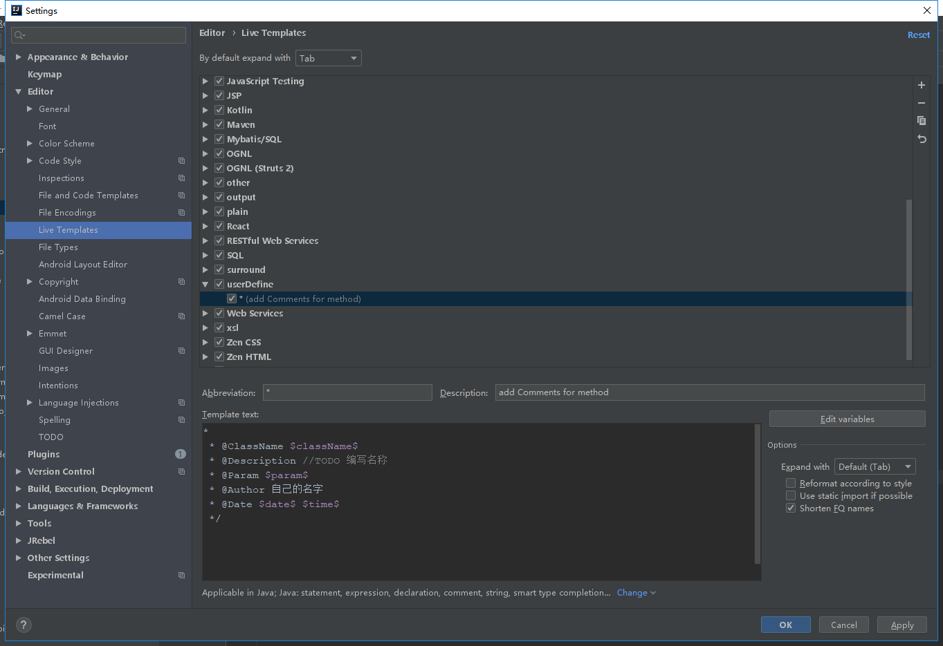Click the Description input field

click(710, 392)
